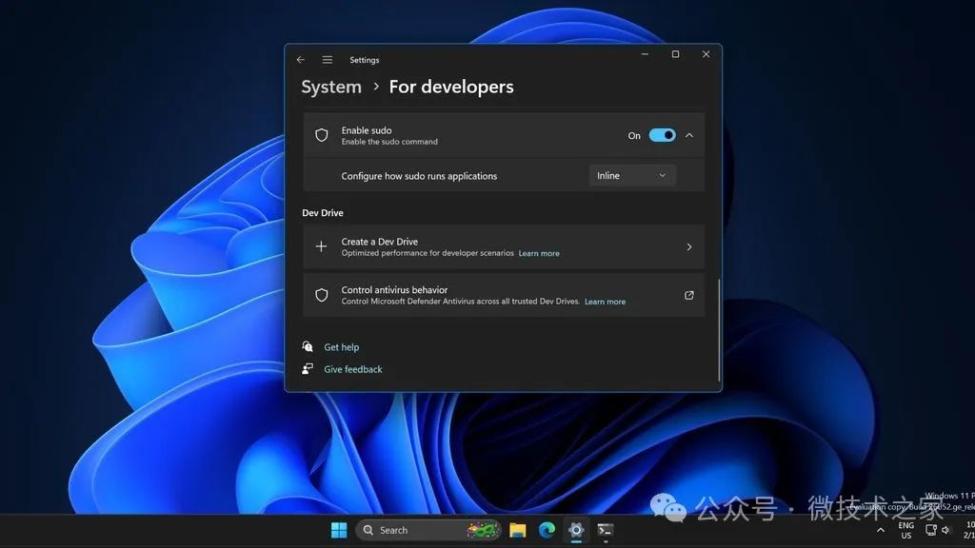Click For developers in the breadcrumb
The image size is (975, 548).
451,86
